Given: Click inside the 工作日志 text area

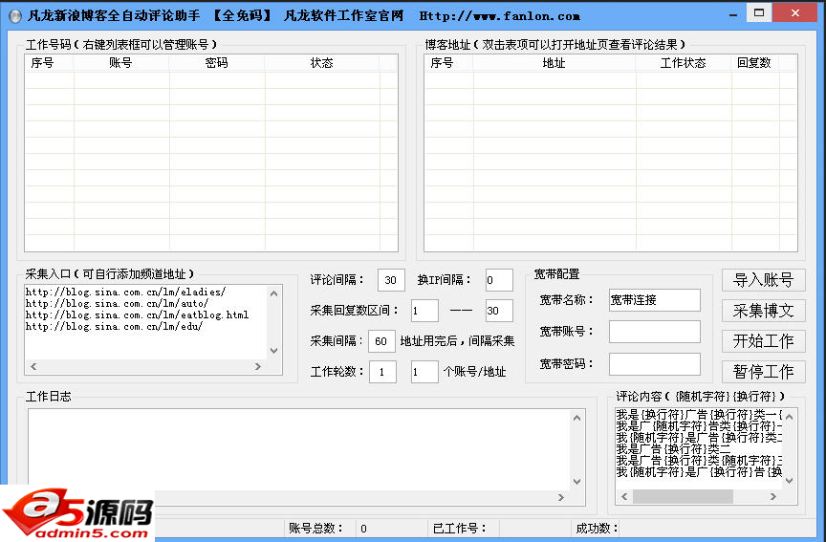Looking at the screenshot, I should 299,449.
